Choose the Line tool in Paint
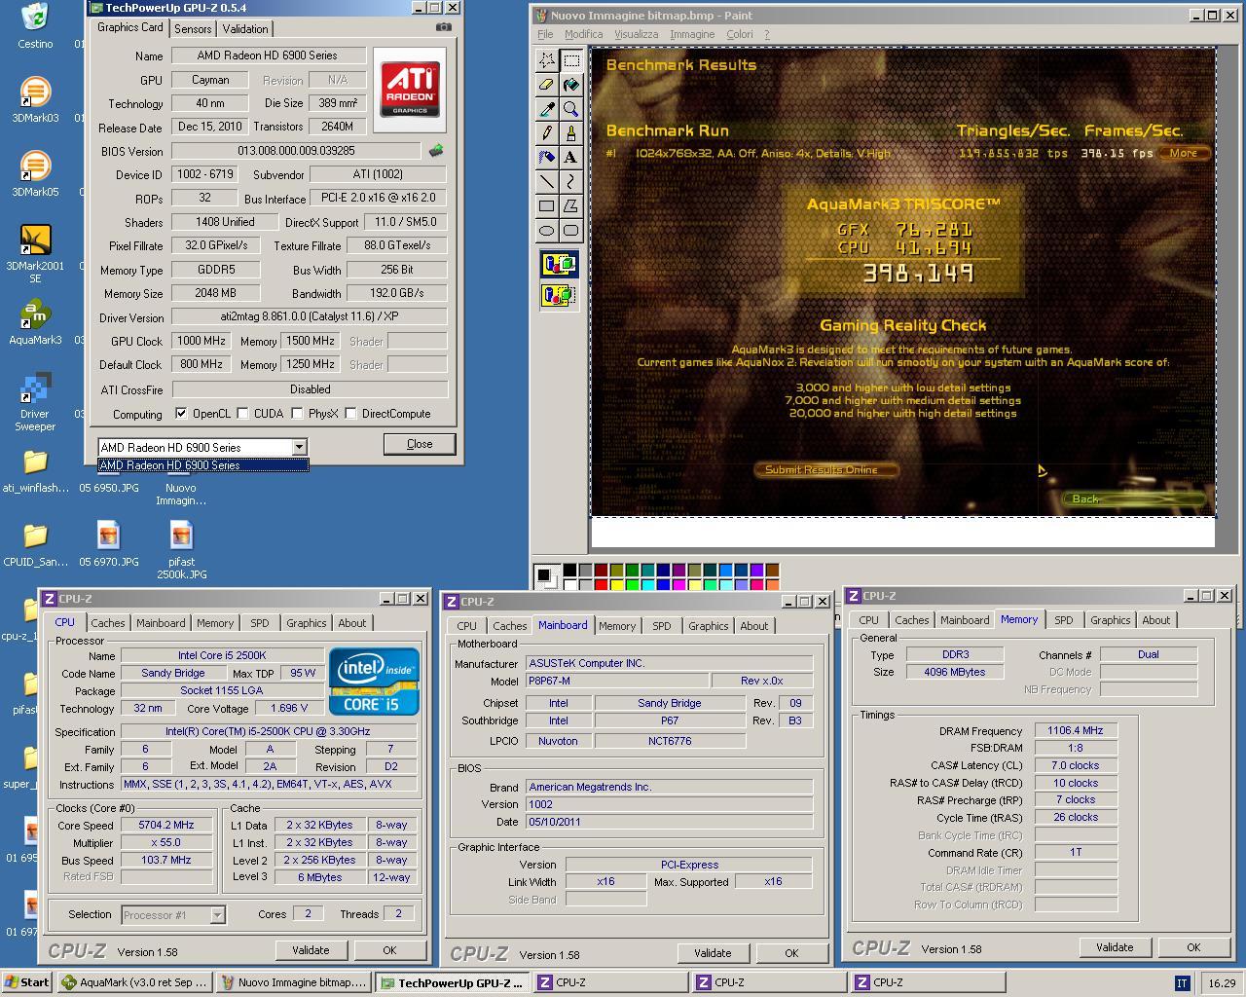The image size is (1246, 997). point(547,182)
